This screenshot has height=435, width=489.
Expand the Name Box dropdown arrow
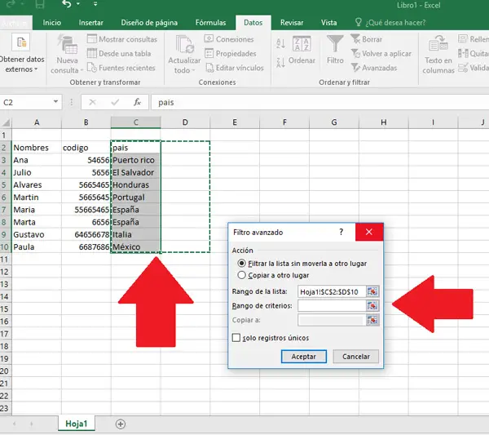click(56, 103)
